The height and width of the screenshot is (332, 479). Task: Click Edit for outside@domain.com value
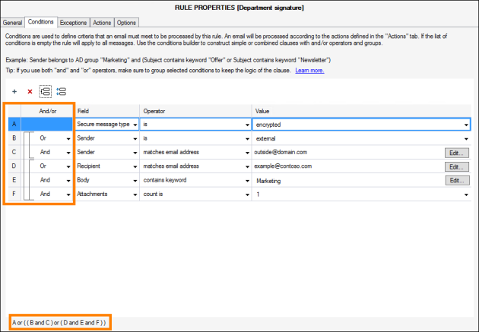coord(457,153)
